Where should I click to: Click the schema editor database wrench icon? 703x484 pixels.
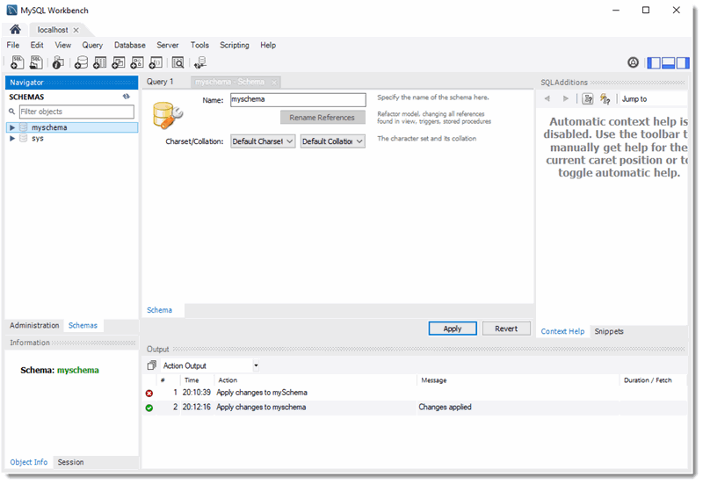pos(168,116)
